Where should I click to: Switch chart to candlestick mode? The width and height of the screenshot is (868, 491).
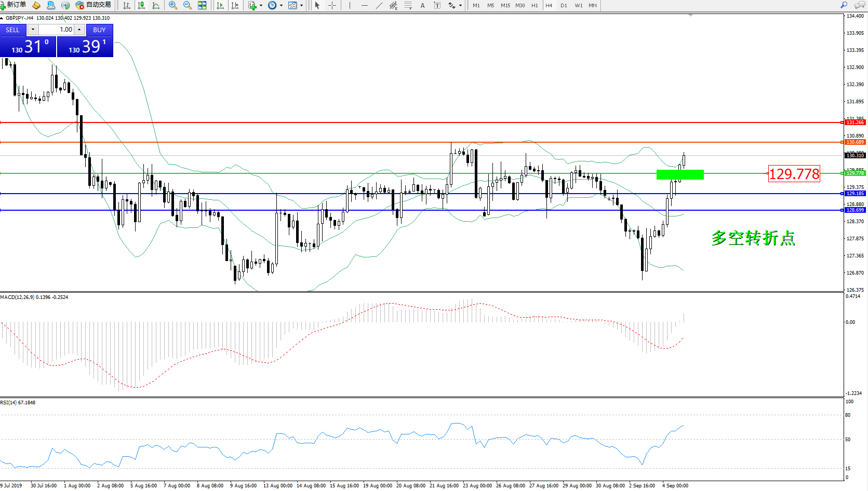coord(141,5)
